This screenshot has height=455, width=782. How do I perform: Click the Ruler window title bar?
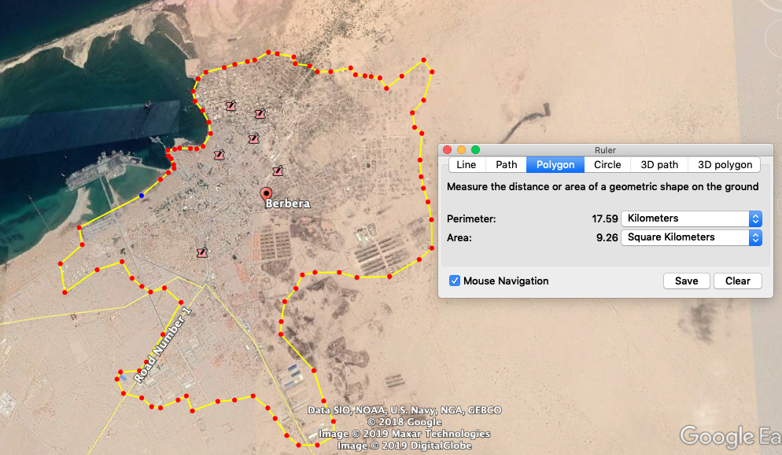[606, 149]
